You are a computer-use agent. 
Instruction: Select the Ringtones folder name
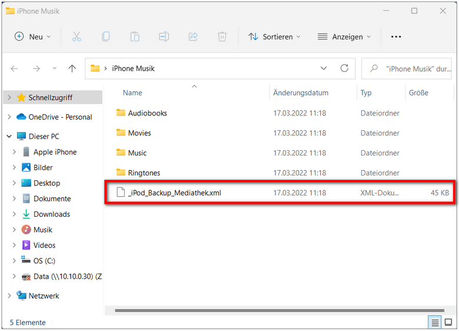[144, 173]
